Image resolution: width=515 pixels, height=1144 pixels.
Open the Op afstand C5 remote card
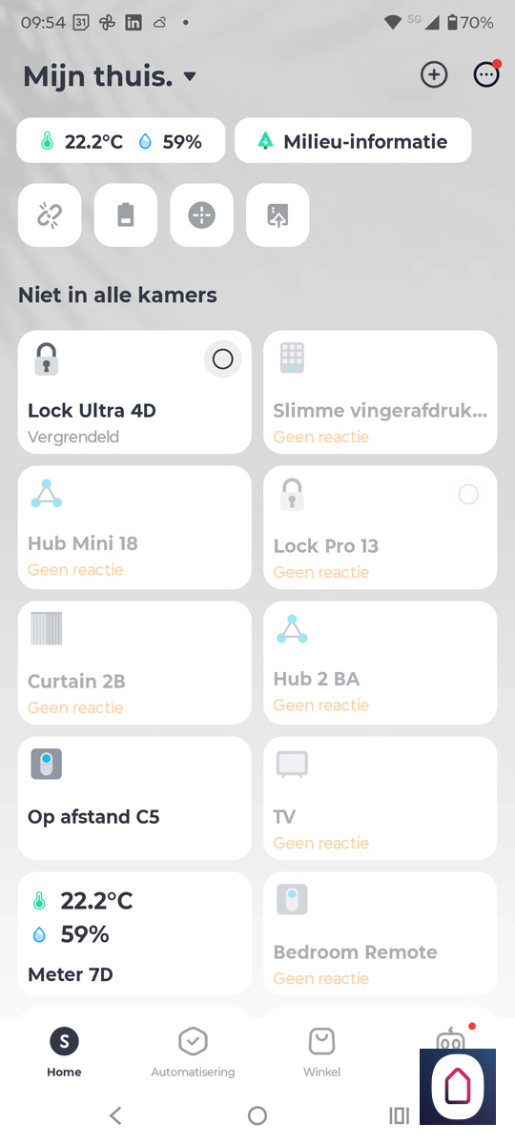tap(134, 798)
